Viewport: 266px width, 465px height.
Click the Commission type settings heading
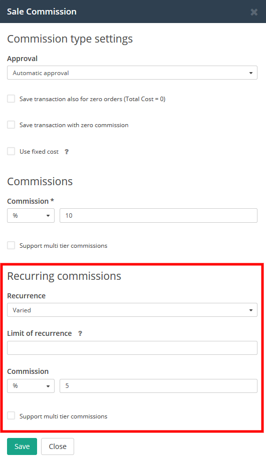coord(70,39)
